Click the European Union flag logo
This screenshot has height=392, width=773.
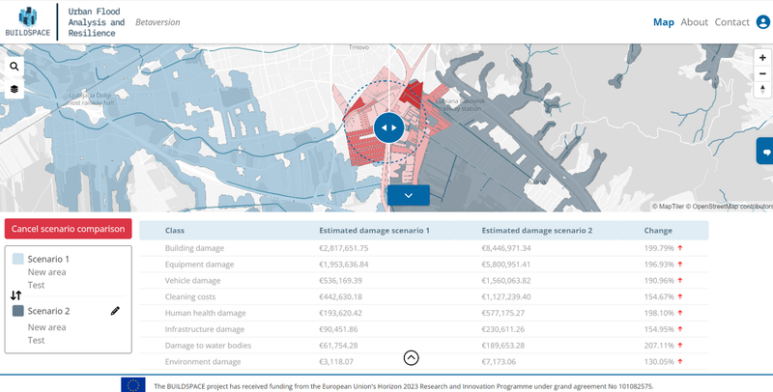133,384
